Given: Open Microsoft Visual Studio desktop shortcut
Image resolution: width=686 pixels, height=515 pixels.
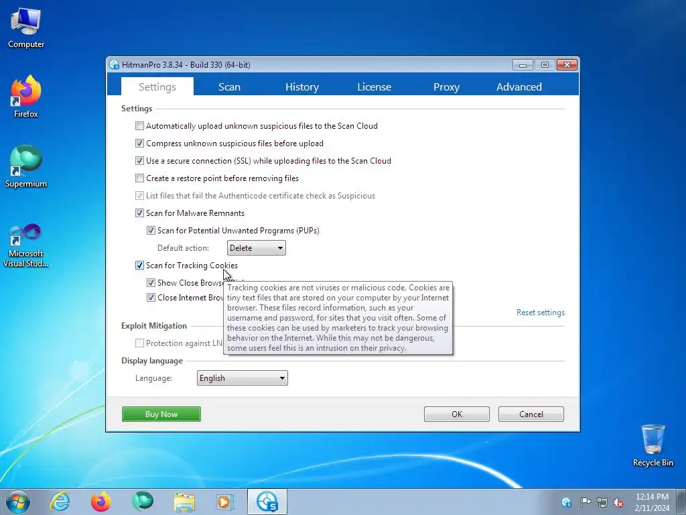Looking at the screenshot, I should [26, 245].
